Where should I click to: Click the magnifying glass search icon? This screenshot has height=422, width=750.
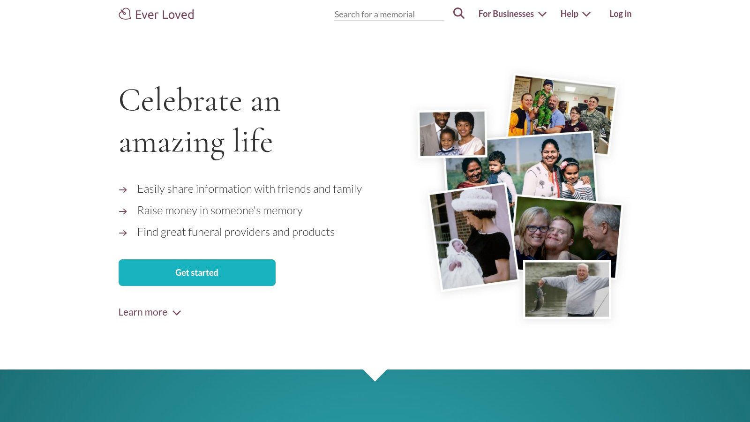click(x=458, y=14)
